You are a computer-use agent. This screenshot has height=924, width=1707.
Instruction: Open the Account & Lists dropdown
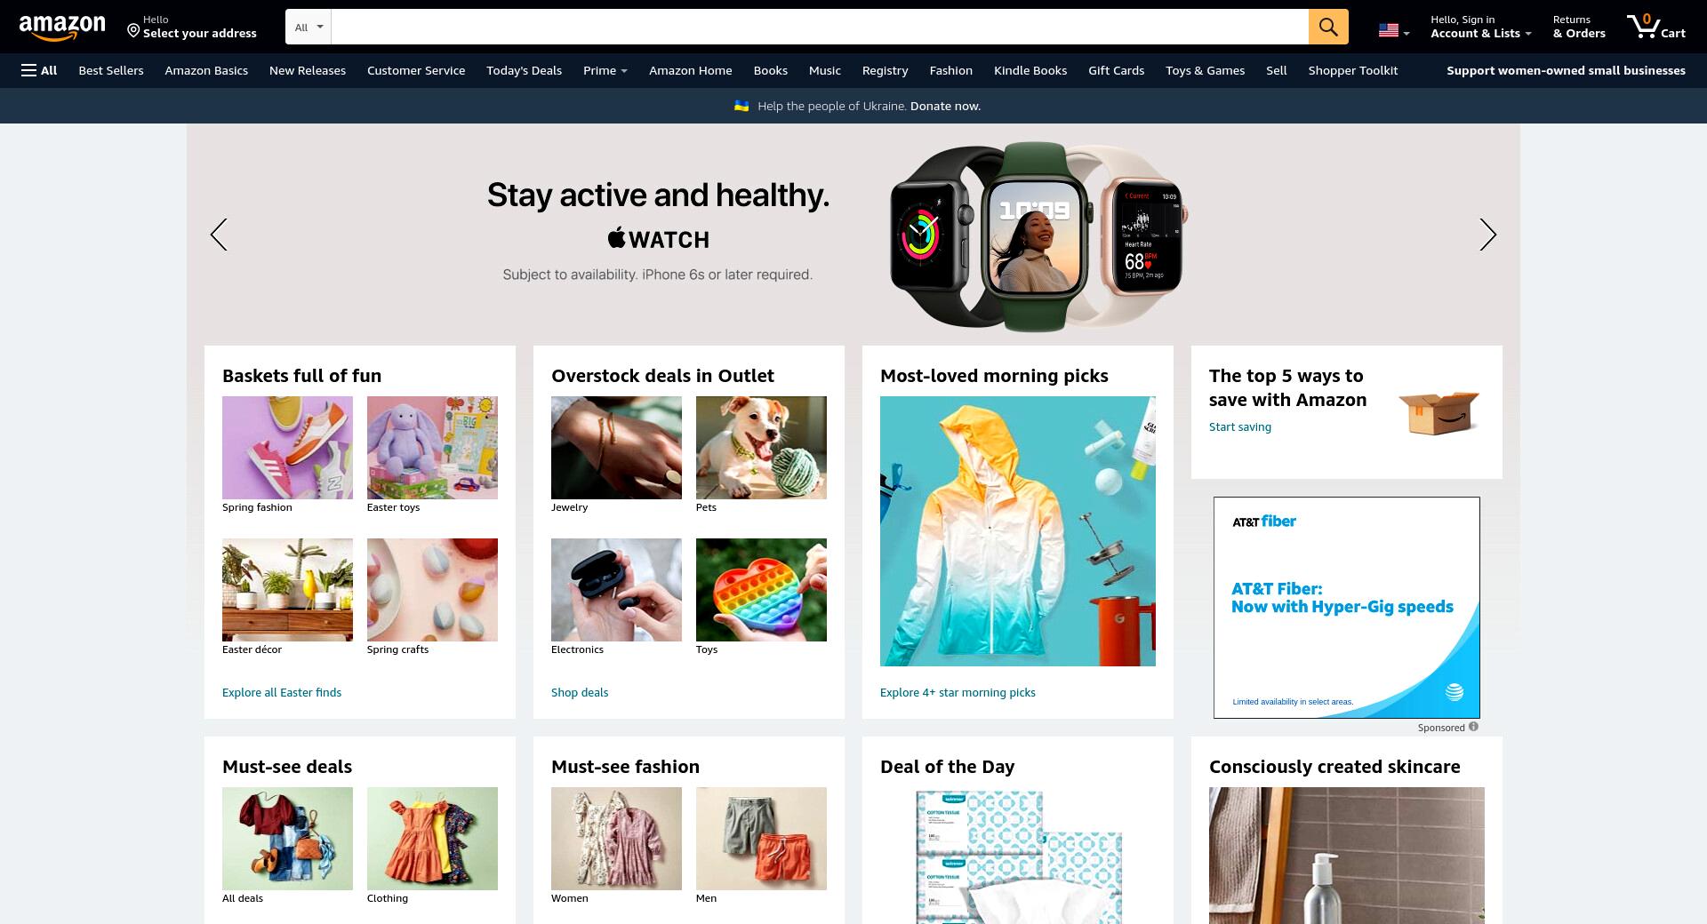coord(1481,27)
